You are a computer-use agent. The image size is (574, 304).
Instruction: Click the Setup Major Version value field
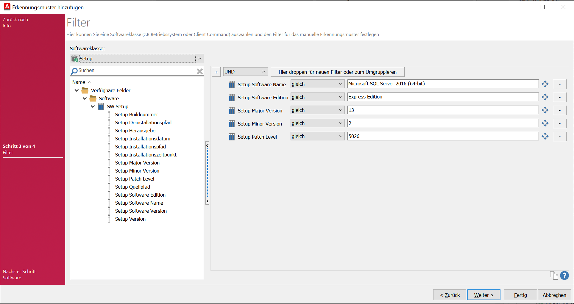click(x=442, y=110)
